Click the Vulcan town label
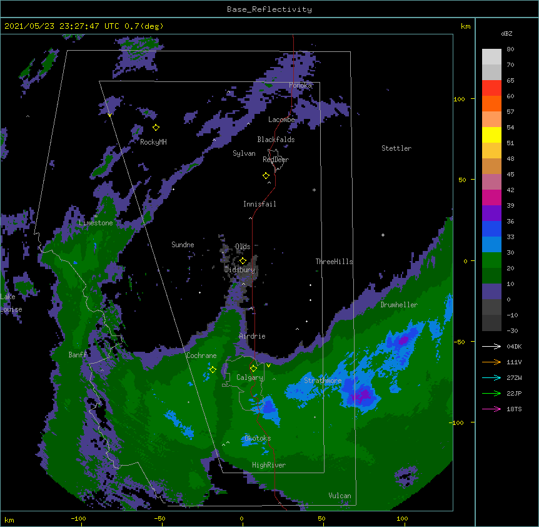The width and height of the screenshot is (539, 527). coord(340,496)
